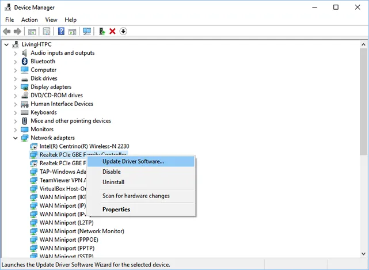The image size is (369, 270).
Task: Select Intel(R) Centrino(R) Wireless-N 2230 text
Action: click(84, 146)
